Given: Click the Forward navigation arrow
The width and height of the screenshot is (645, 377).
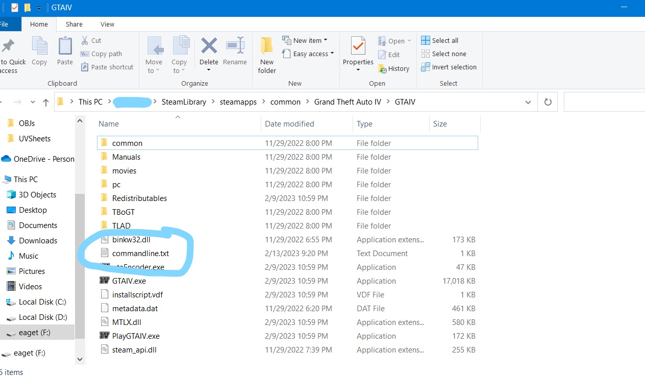Looking at the screenshot, I should [17, 102].
